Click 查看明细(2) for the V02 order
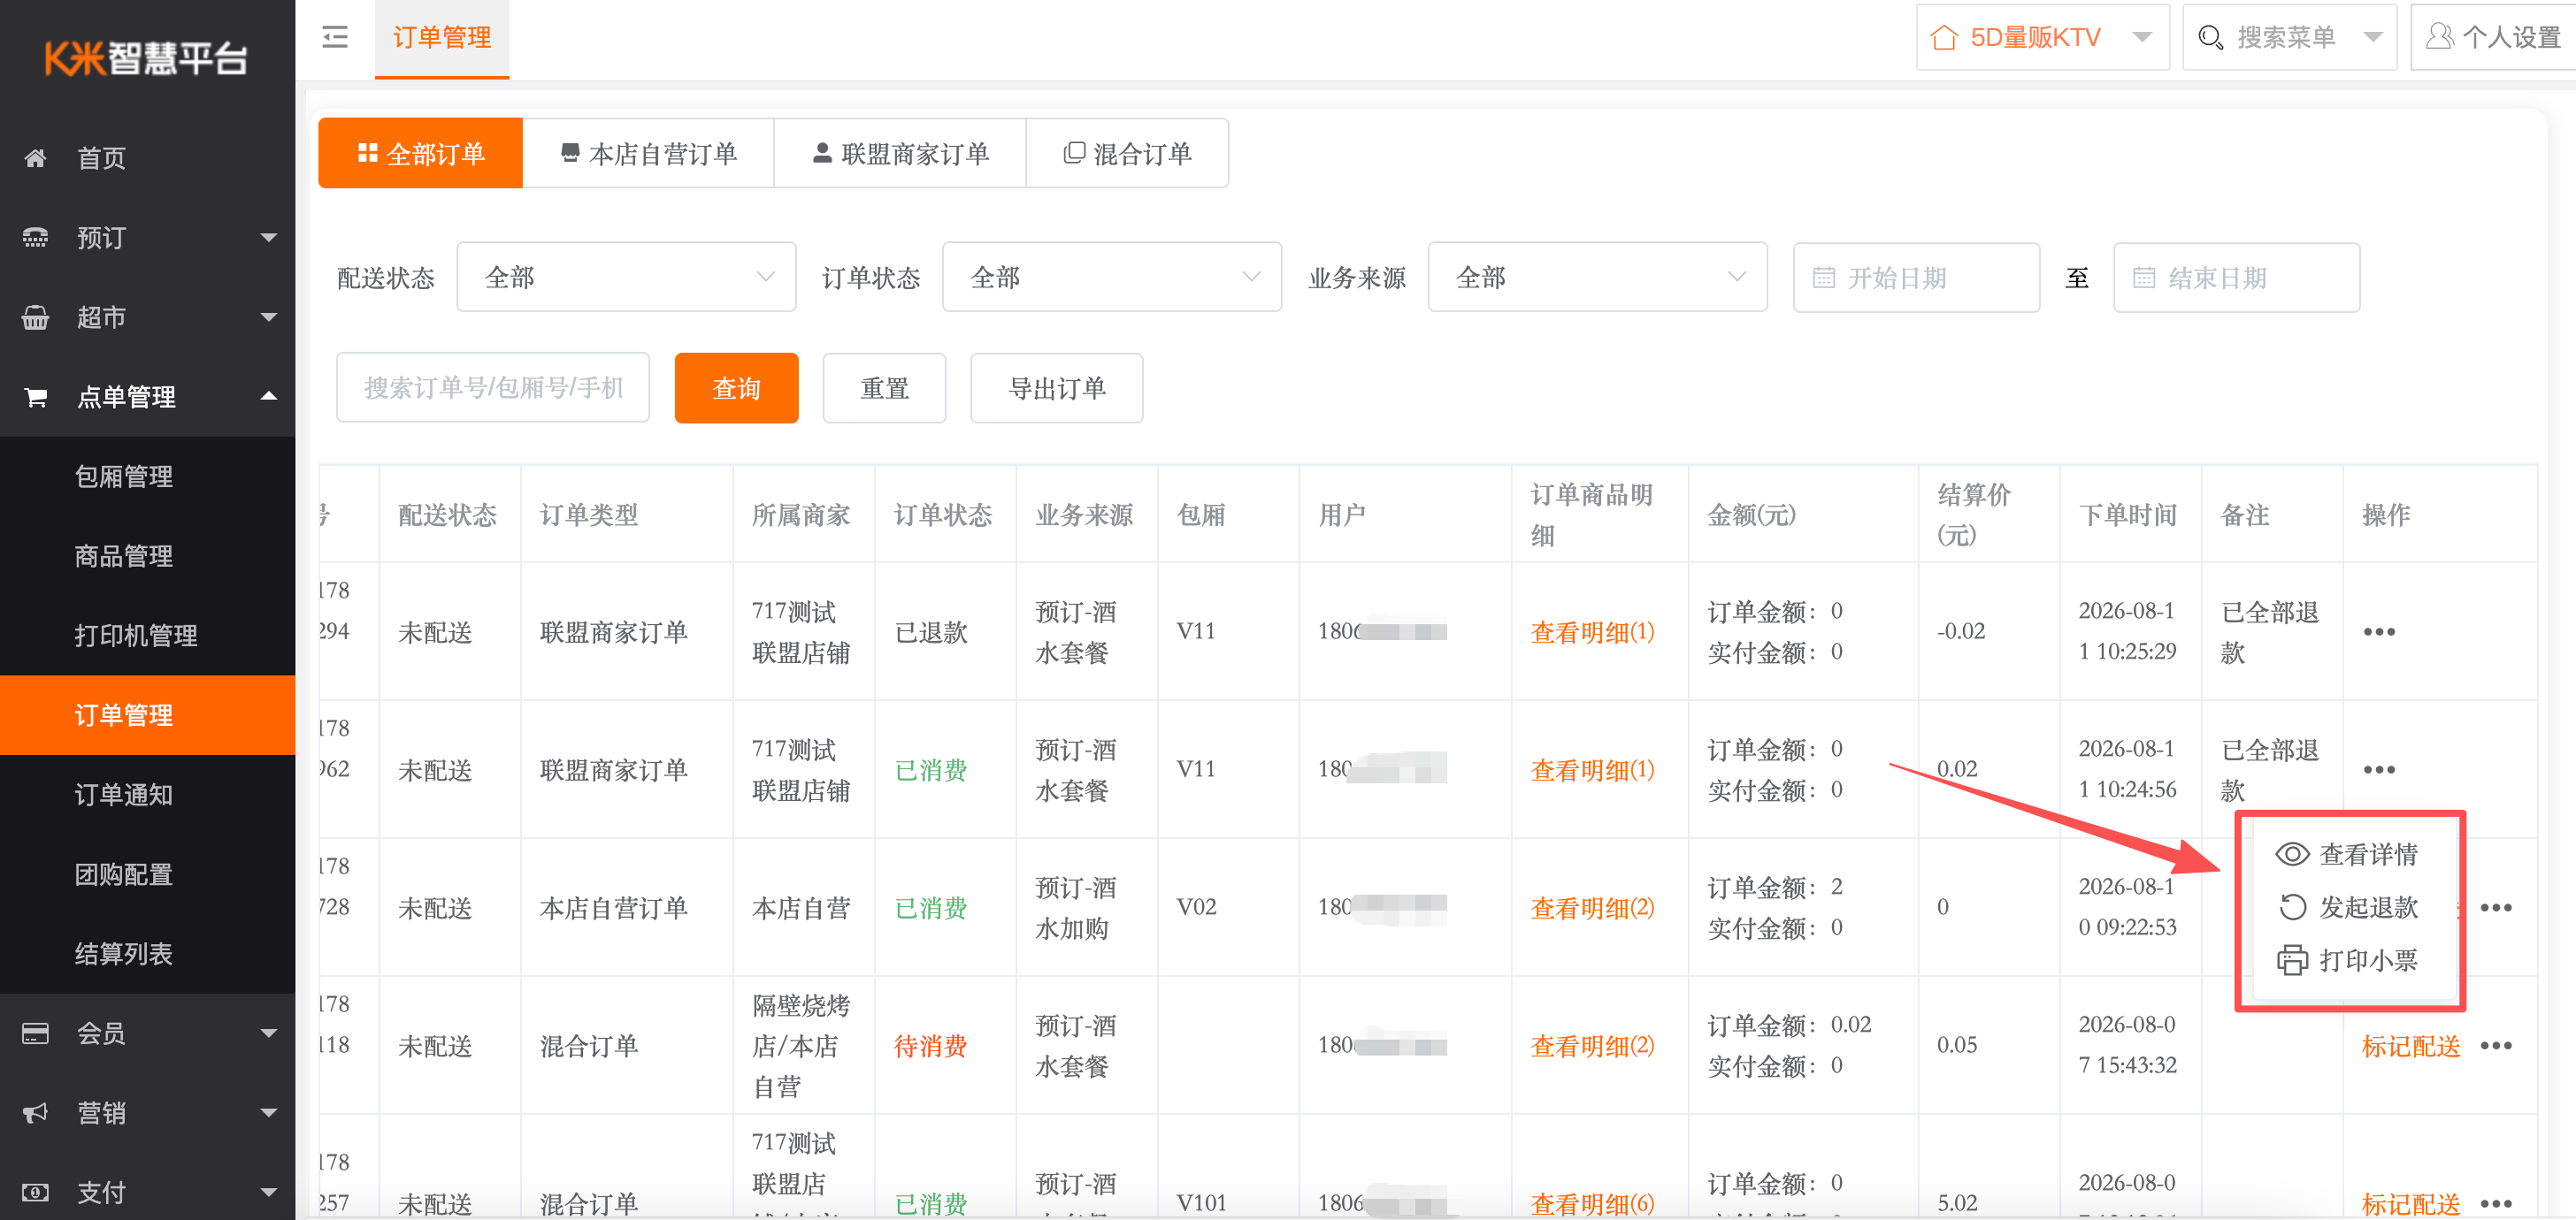 pos(1592,907)
